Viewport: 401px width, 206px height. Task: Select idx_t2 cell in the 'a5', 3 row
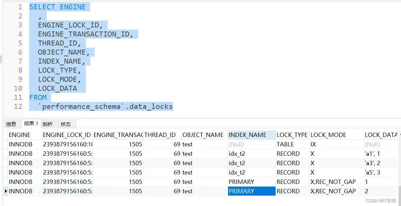pos(252,173)
